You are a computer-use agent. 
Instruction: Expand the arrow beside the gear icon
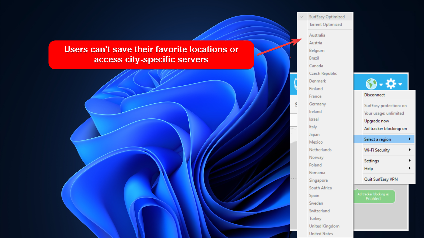click(x=400, y=84)
